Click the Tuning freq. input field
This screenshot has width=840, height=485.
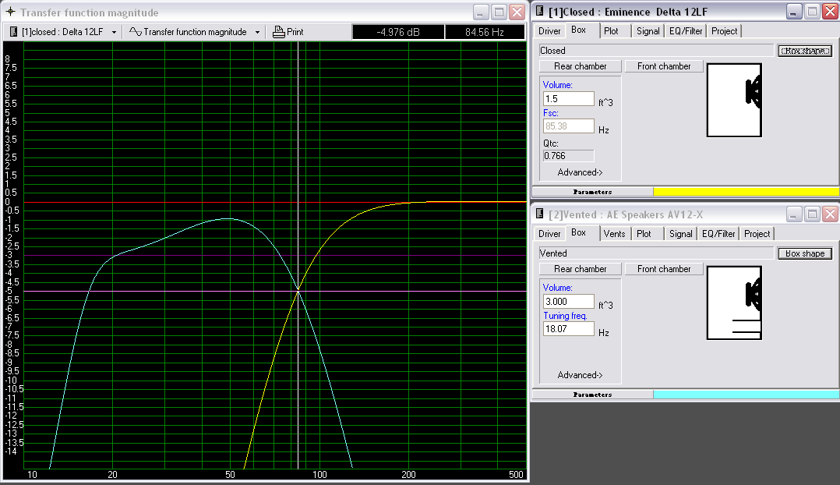[568, 329]
